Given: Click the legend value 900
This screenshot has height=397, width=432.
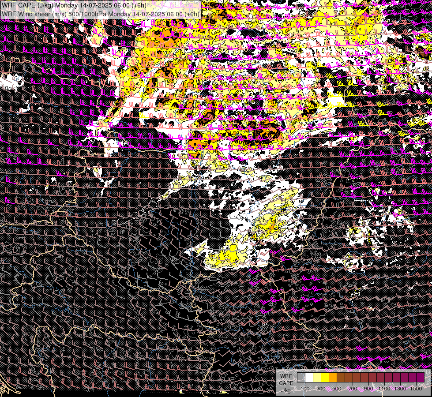Looking at the screenshot, I should tap(368, 389).
